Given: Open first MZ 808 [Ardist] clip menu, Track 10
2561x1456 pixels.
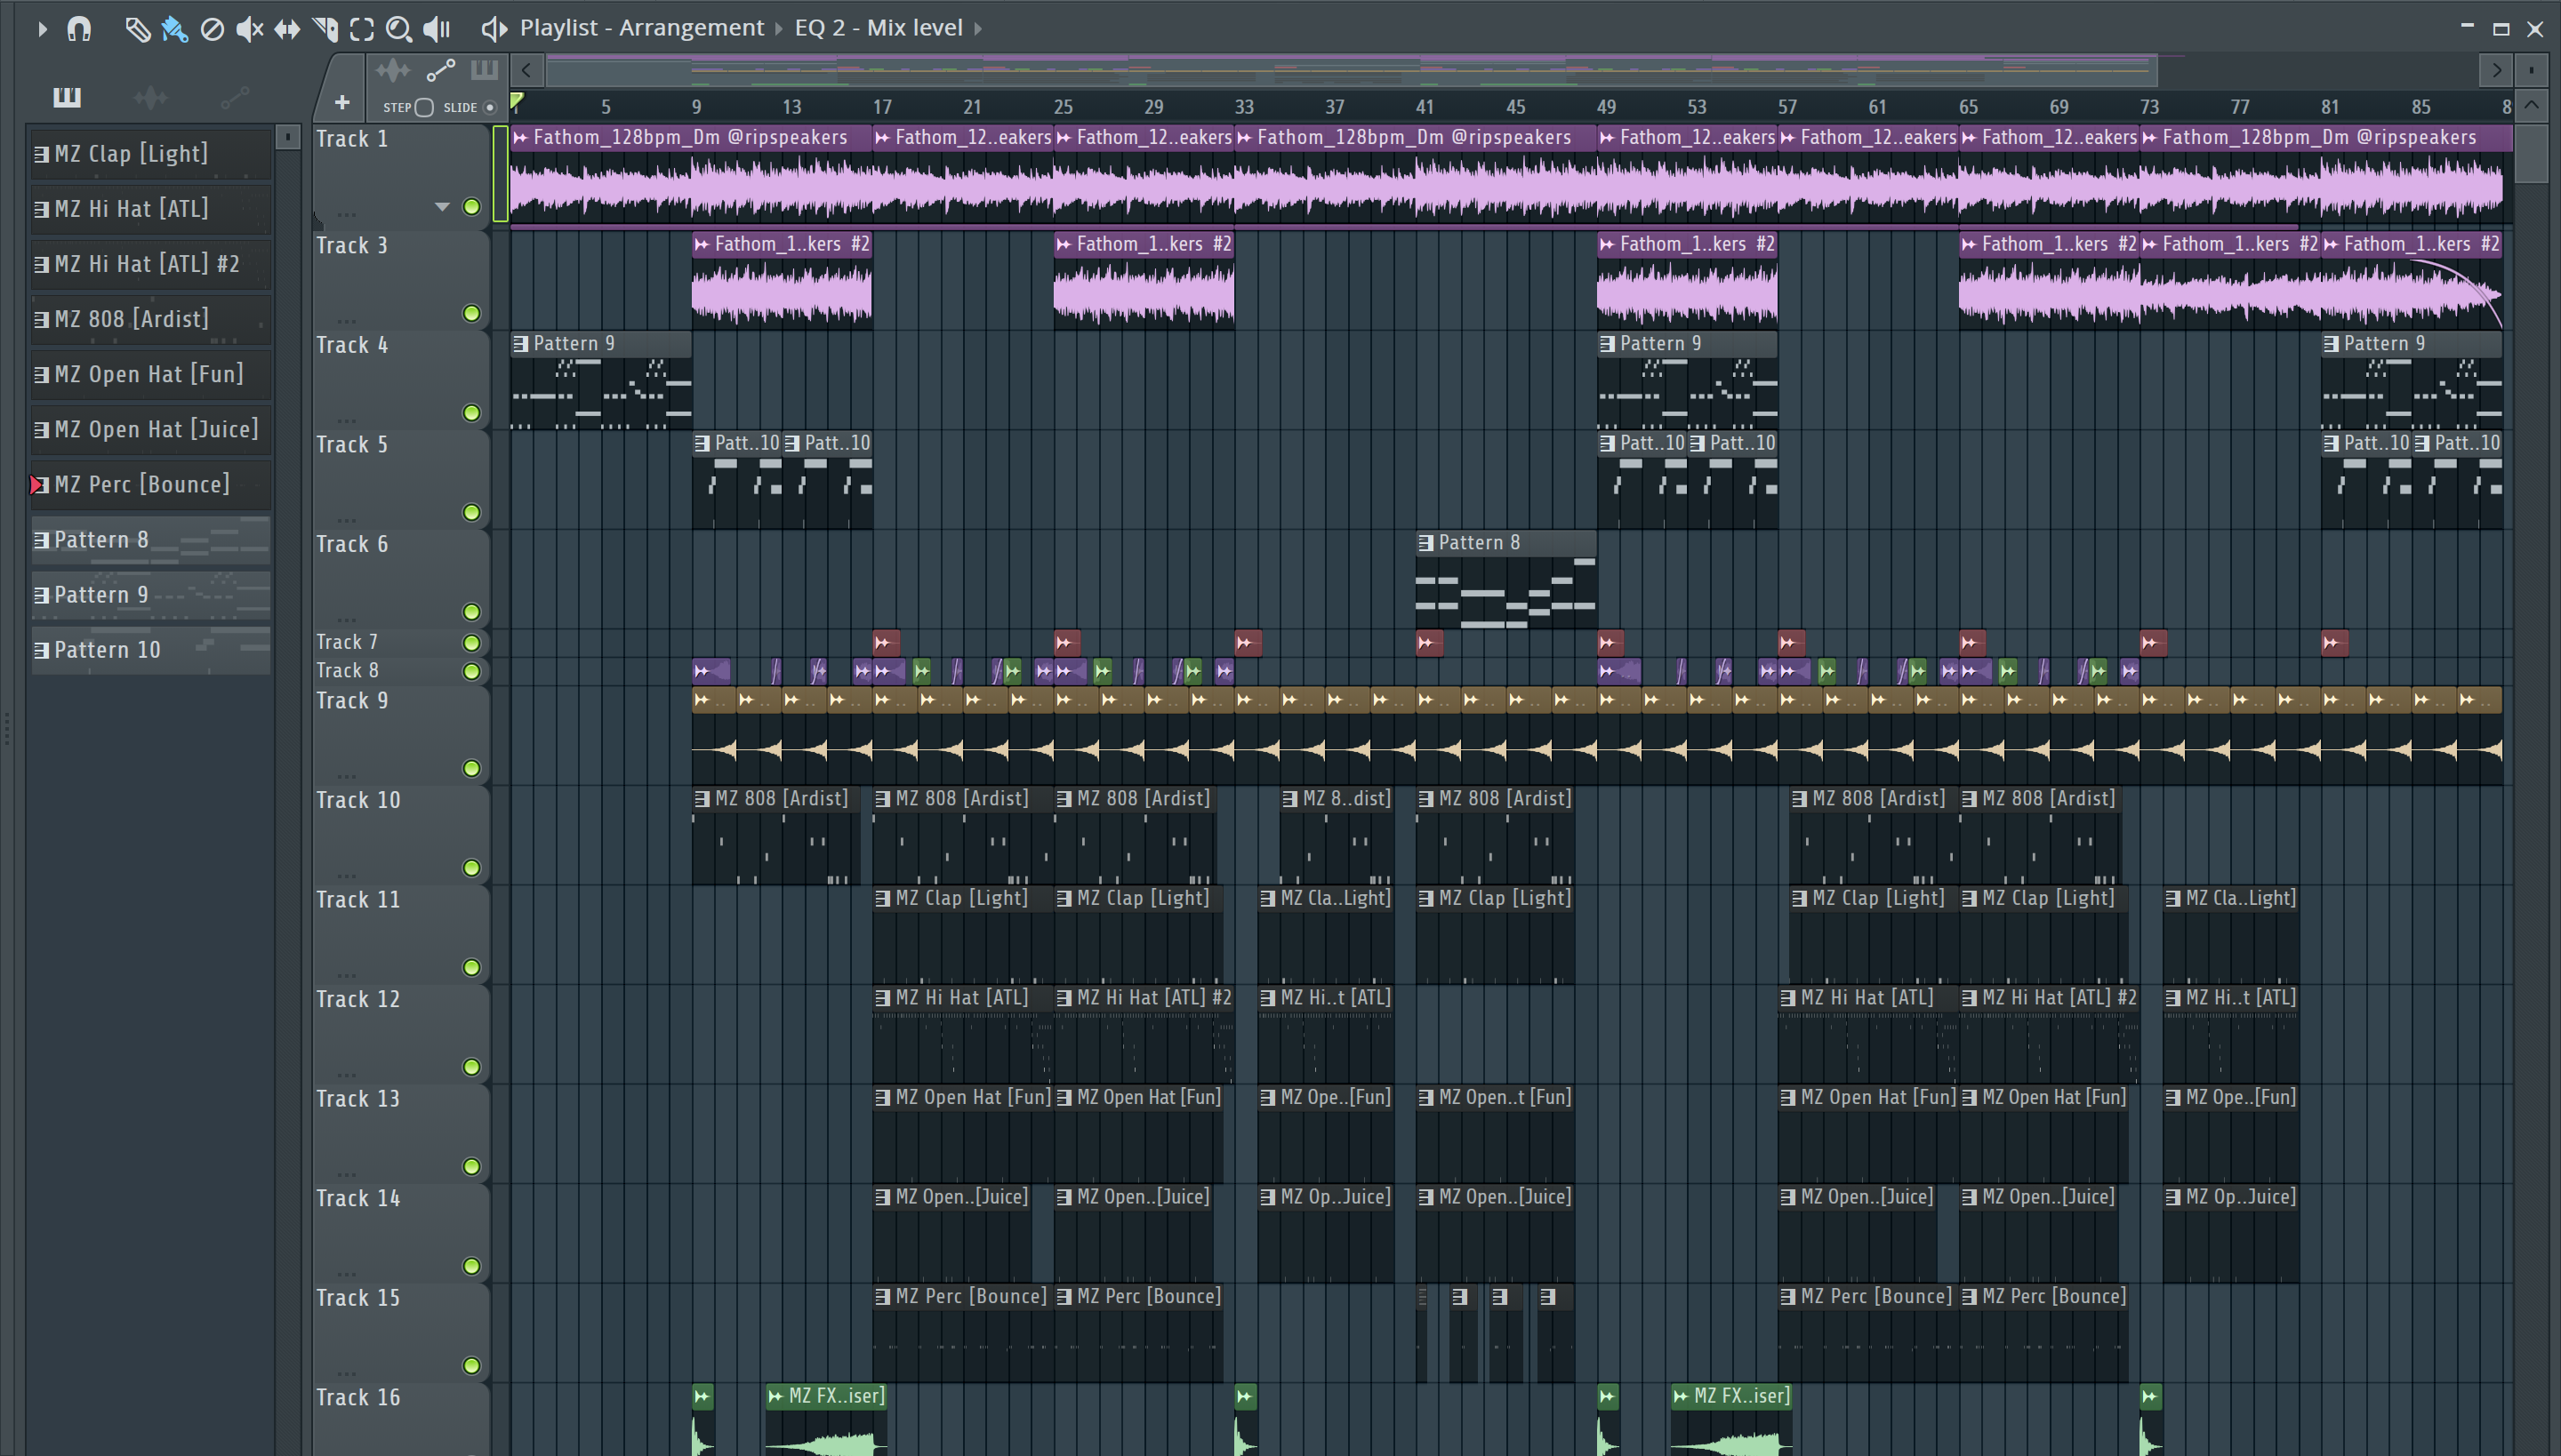Looking at the screenshot, I should 702,798.
